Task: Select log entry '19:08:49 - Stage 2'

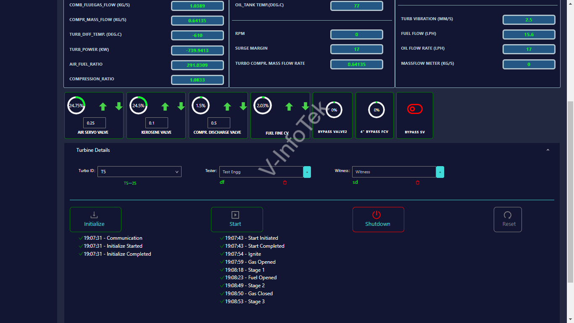Action: [245, 286]
